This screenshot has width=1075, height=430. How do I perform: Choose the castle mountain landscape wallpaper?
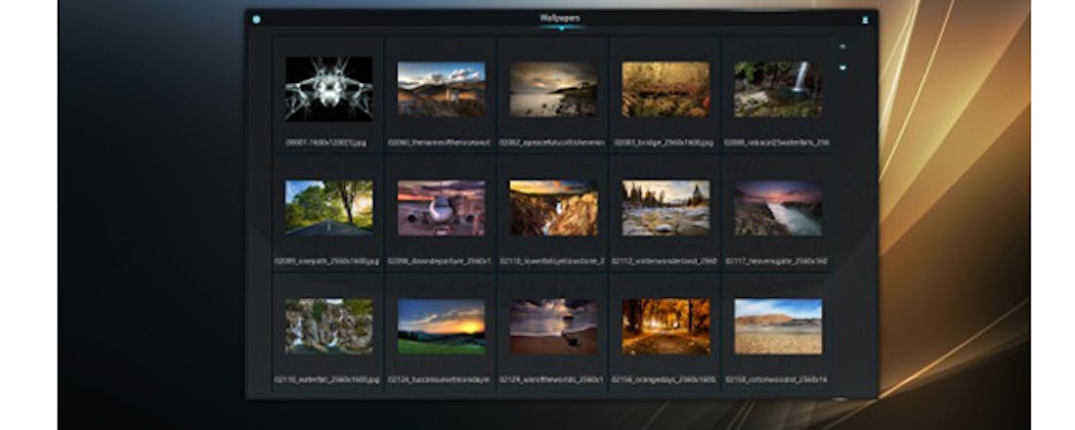coord(441,89)
